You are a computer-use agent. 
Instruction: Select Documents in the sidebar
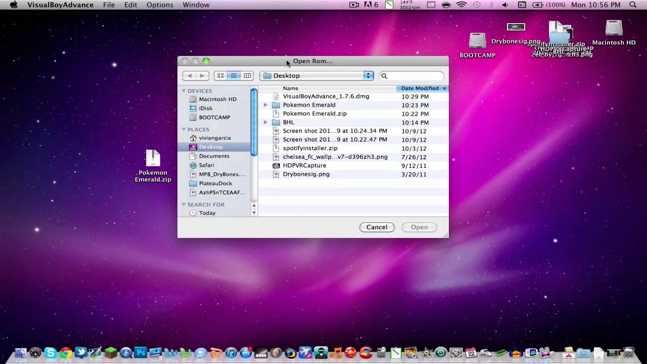pyautogui.click(x=214, y=156)
